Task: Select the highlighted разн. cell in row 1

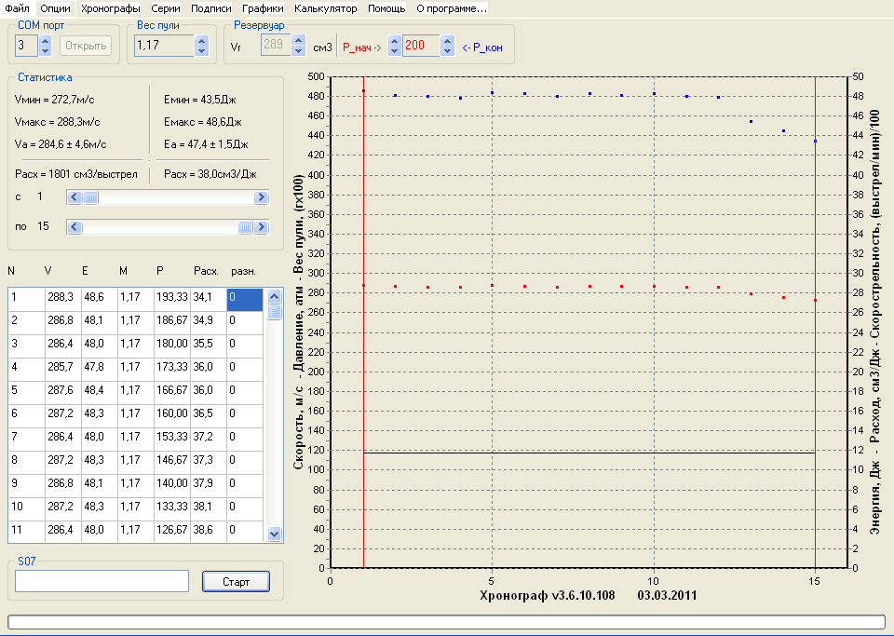Action: point(245,298)
